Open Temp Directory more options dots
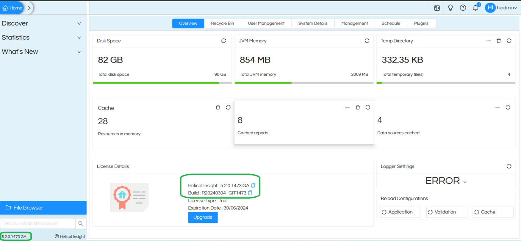The width and height of the screenshot is (521, 241). click(488, 41)
